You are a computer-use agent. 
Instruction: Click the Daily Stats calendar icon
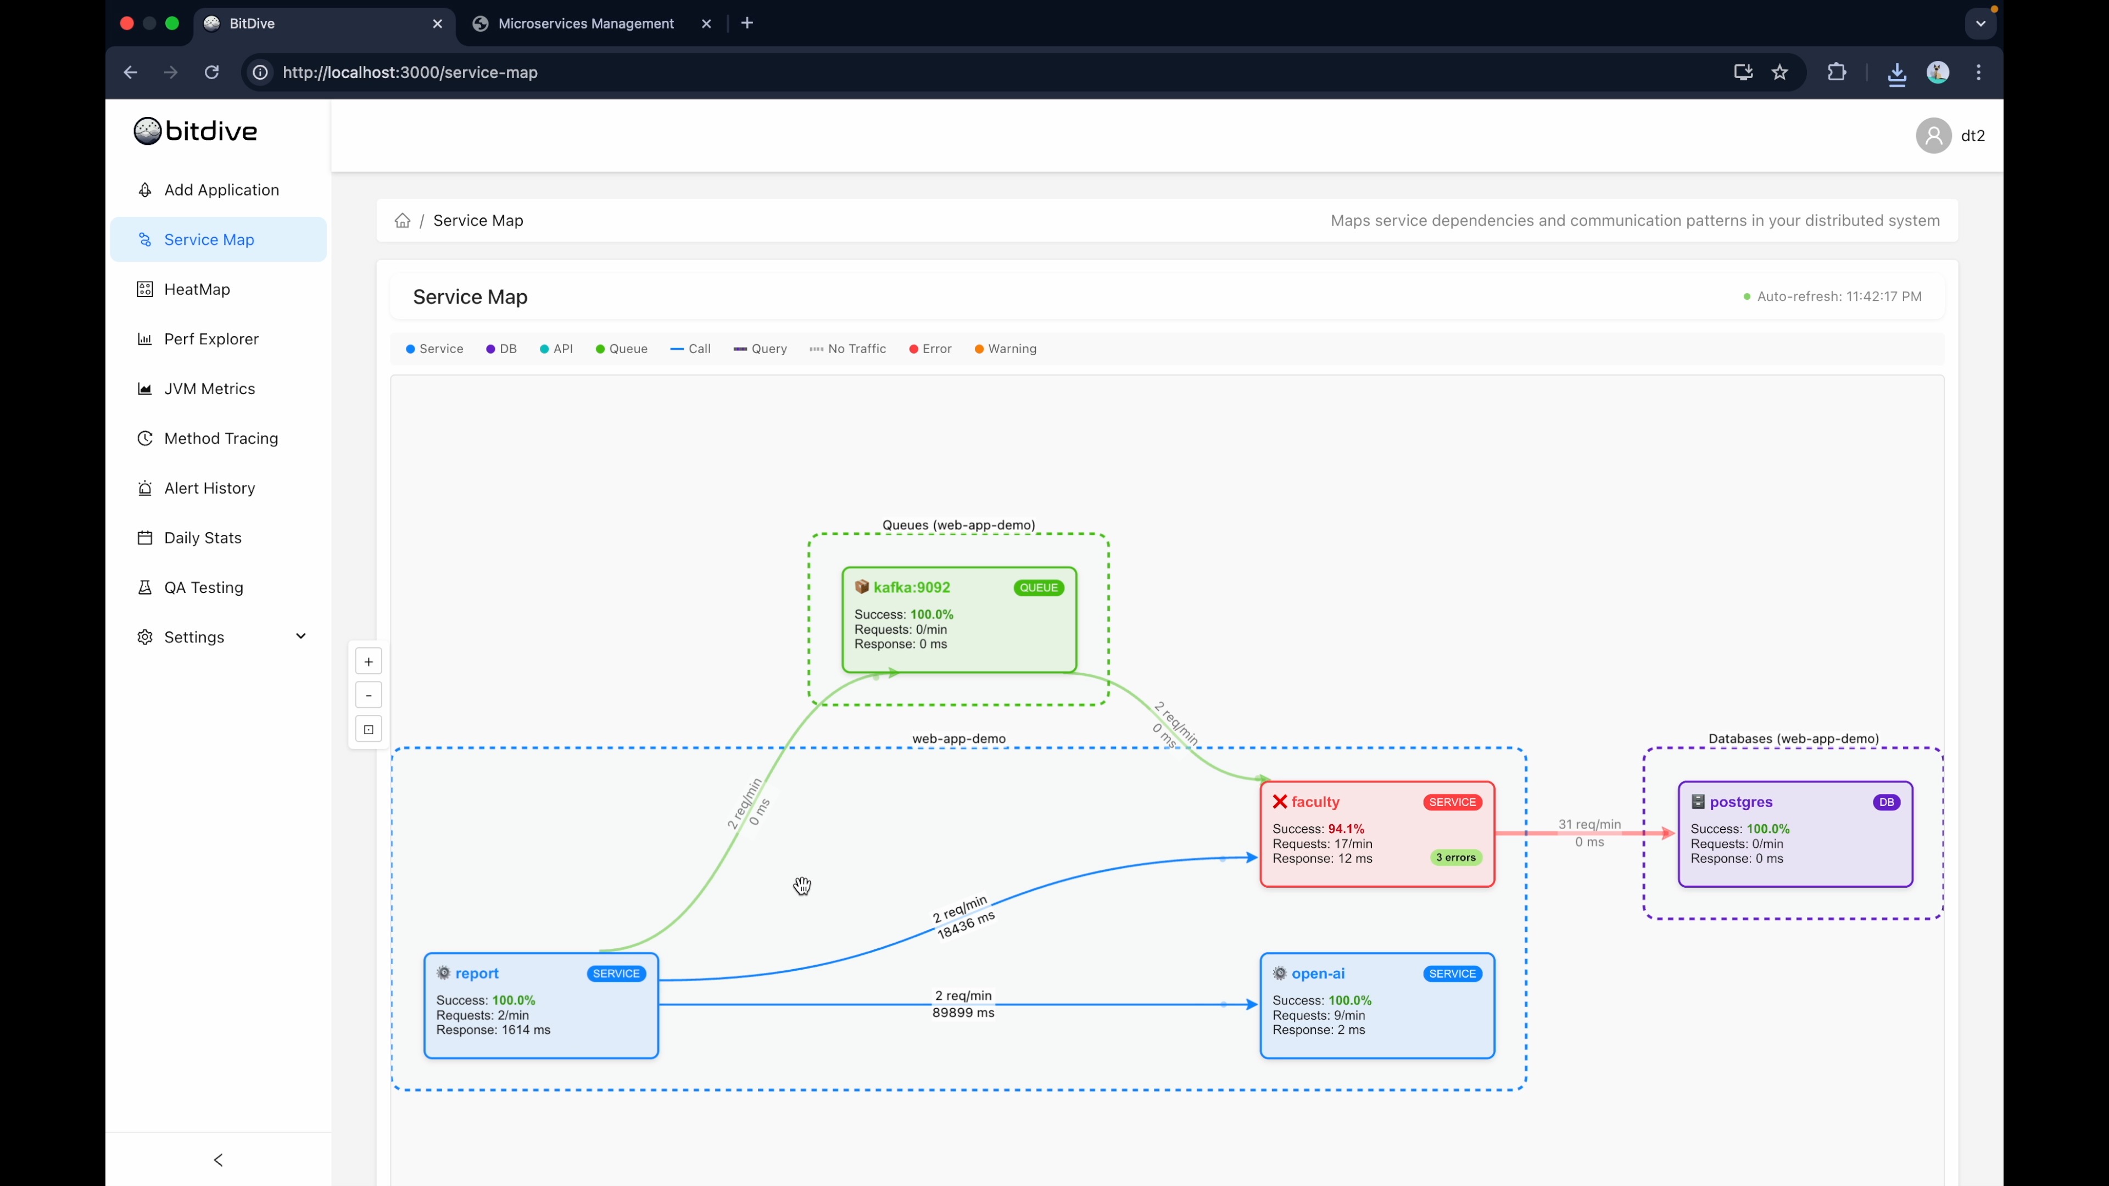(x=145, y=538)
